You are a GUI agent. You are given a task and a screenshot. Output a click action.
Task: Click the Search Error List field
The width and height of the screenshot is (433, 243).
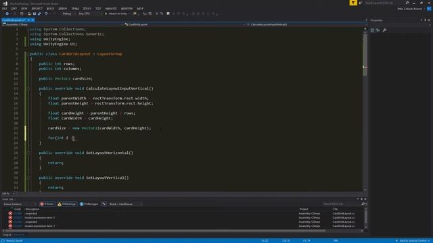342,204
